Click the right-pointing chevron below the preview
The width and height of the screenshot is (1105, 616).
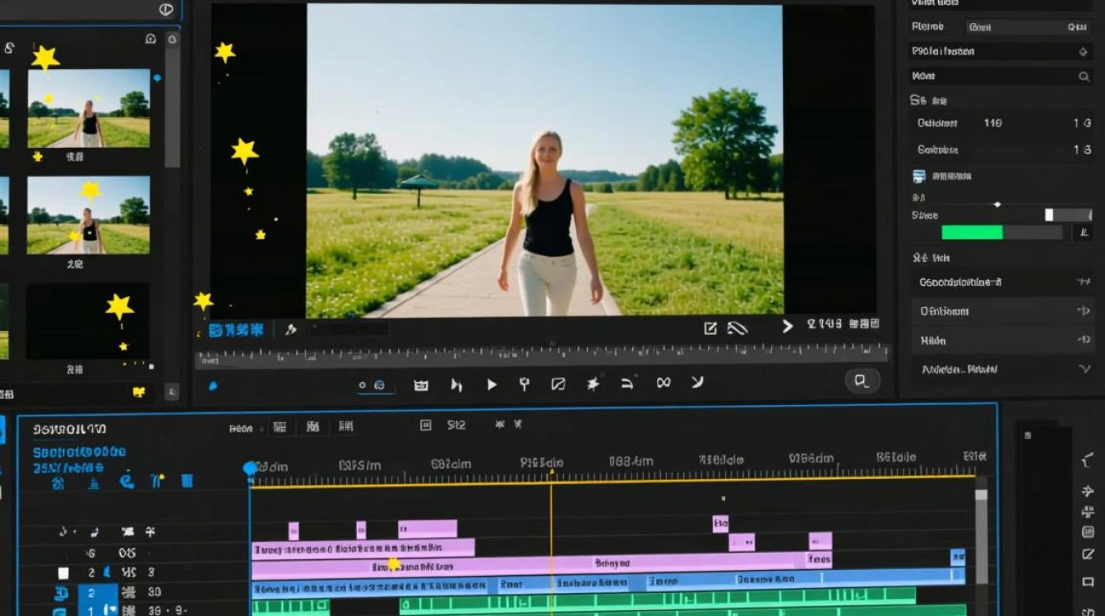[x=787, y=326]
